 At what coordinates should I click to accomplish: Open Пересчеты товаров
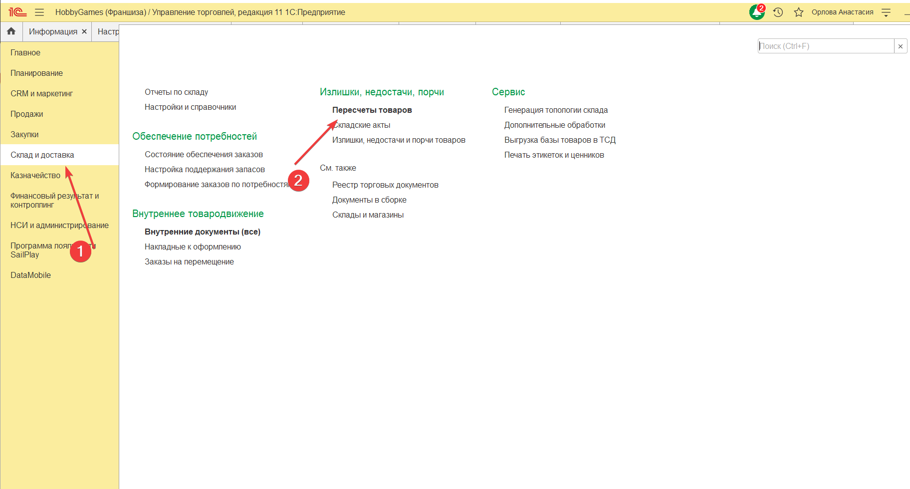(x=372, y=110)
